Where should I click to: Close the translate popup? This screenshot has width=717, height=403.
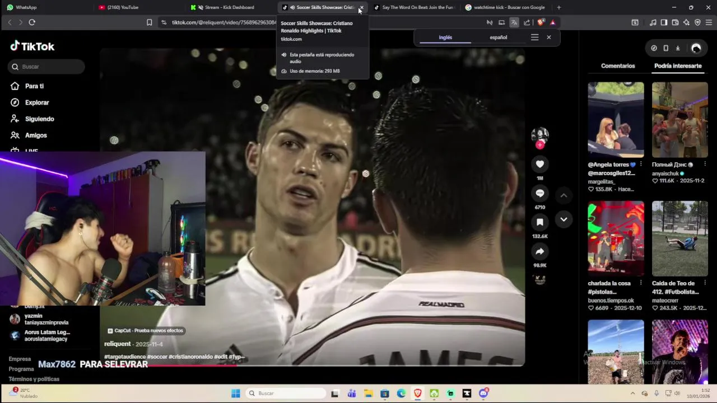click(549, 37)
